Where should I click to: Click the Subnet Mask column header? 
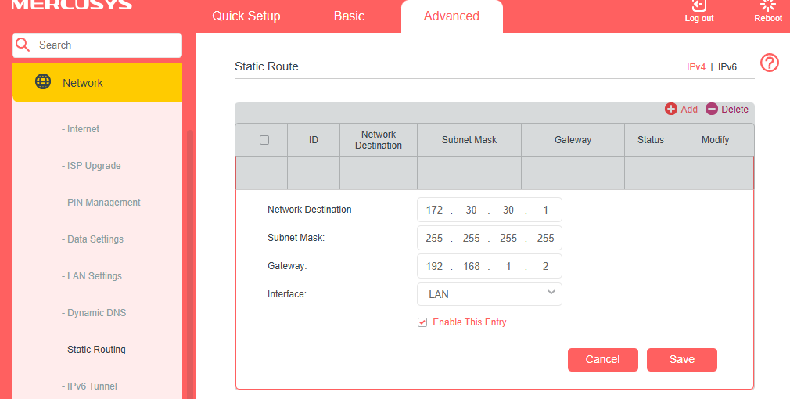pyautogui.click(x=469, y=140)
